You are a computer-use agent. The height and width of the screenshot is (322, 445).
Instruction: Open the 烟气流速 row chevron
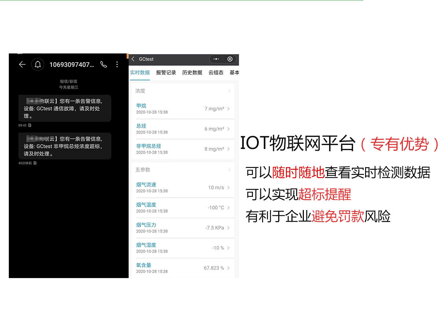(228, 187)
